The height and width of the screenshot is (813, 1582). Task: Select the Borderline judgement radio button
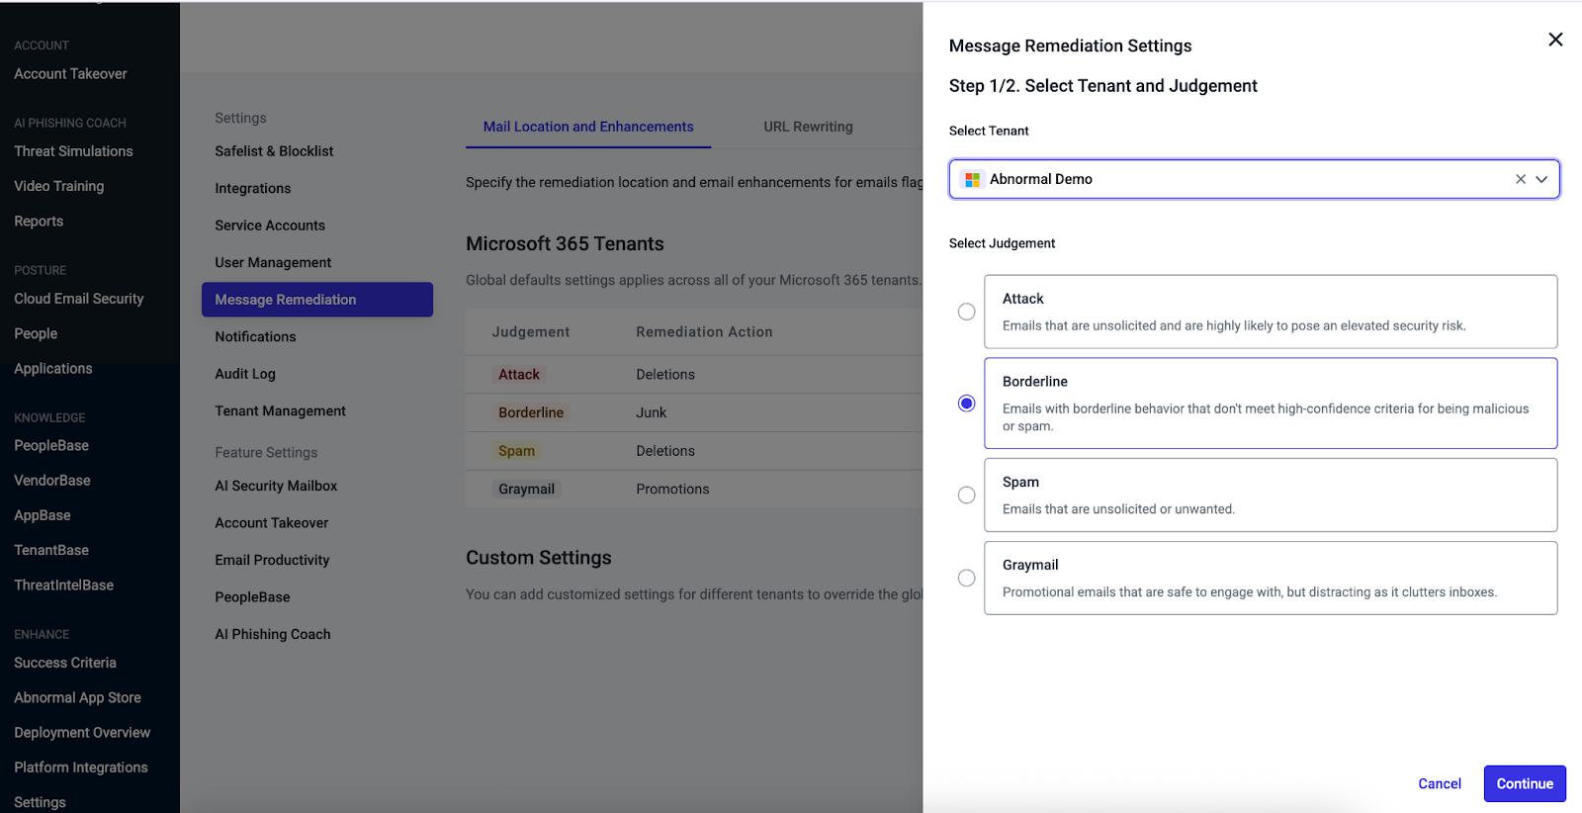967,404
